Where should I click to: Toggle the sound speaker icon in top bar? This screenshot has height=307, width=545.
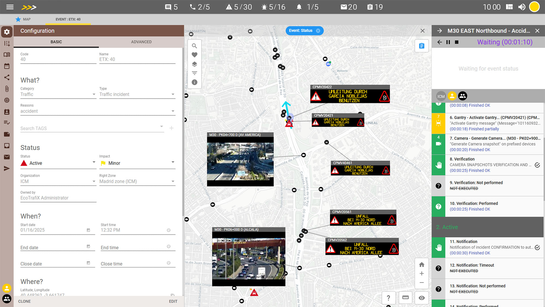(x=522, y=7)
